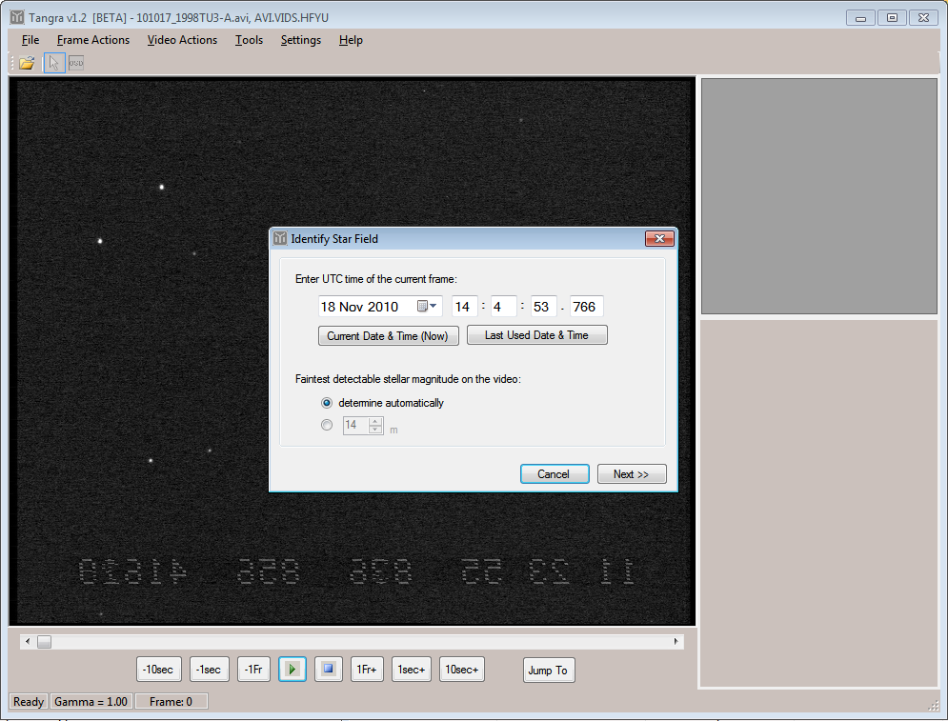
Task: Open the Frame Actions menu
Action: pos(93,40)
